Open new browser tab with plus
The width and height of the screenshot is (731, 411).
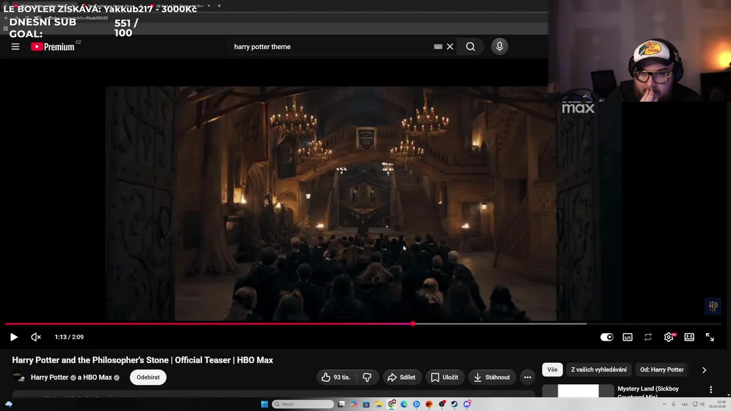[x=219, y=6]
